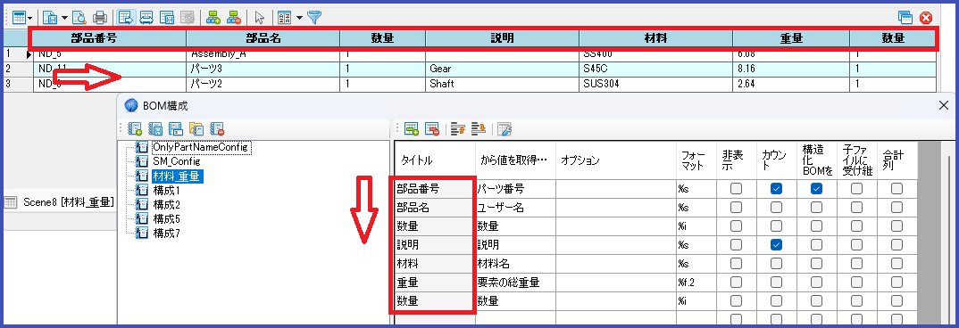Click add column row icon with green plus
959x328 pixels.
[x=412, y=128]
